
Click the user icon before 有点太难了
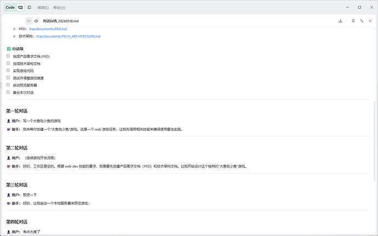(x=8, y=232)
